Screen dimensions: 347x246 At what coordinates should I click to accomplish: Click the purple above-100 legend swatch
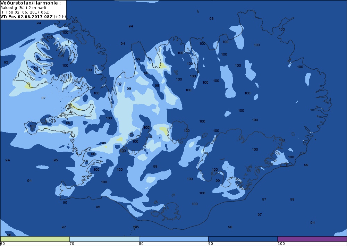[312, 239]
